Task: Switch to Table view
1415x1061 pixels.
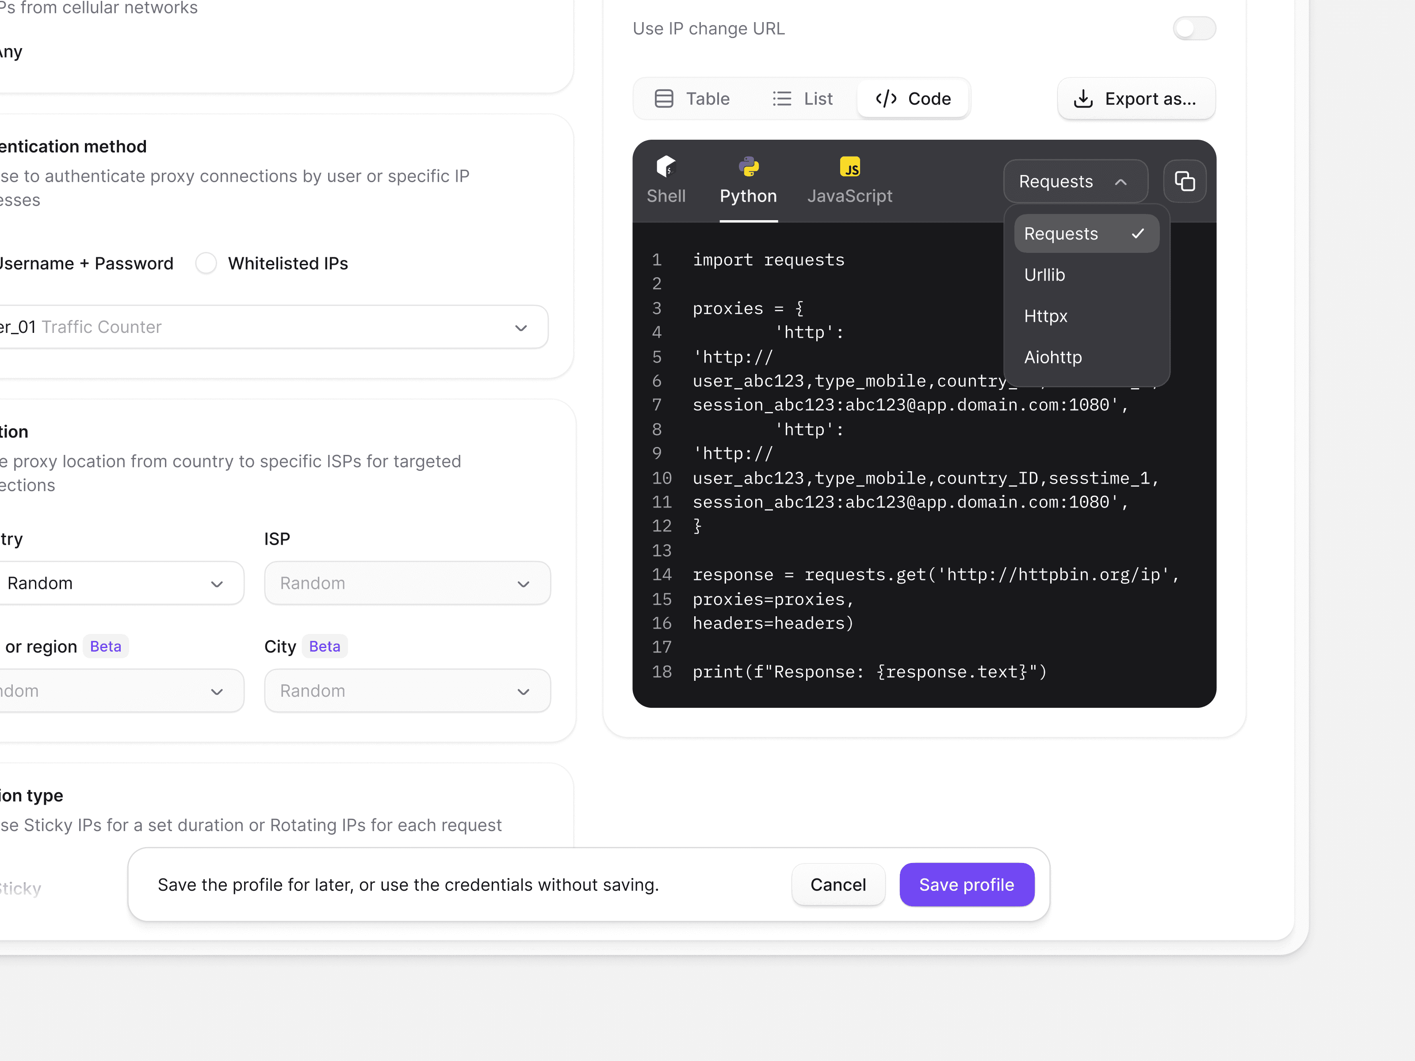Action: (692, 99)
